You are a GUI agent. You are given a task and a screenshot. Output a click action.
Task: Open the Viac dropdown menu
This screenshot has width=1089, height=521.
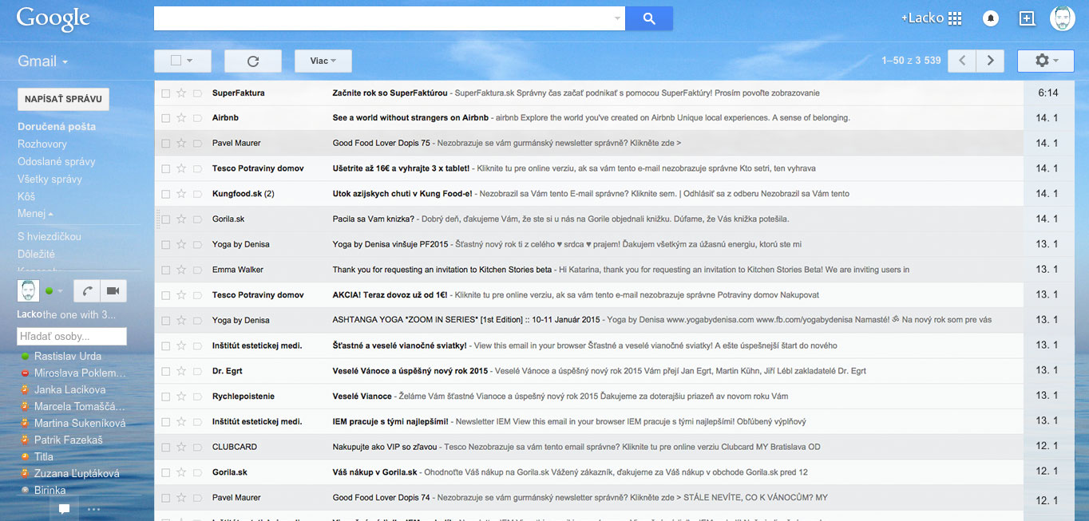click(x=323, y=61)
